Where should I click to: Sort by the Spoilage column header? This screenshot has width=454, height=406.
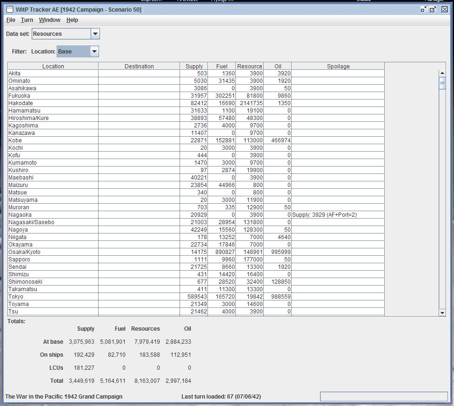coord(338,66)
